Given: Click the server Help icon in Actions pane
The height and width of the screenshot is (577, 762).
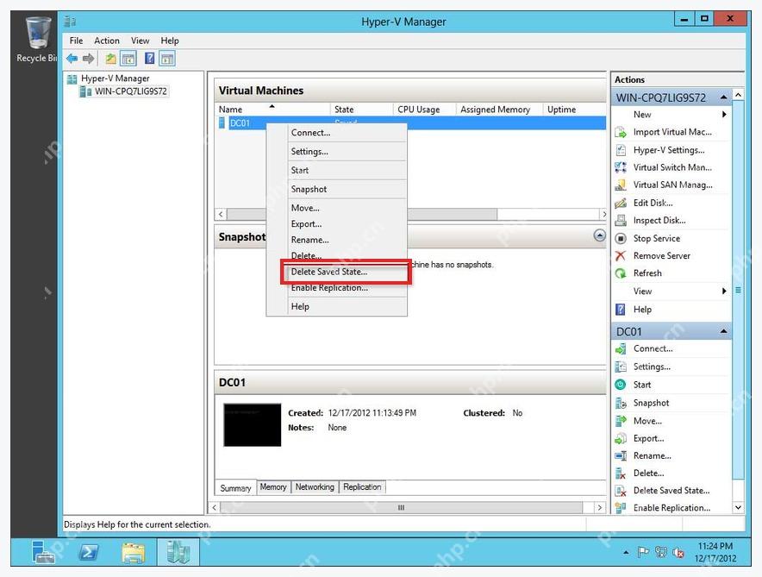Looking at the screenshot, I should pos(621,309).
